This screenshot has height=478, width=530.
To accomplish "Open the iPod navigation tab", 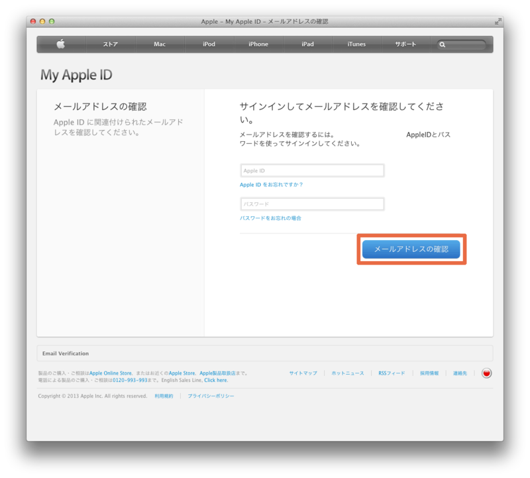I will tap(209, 44).
